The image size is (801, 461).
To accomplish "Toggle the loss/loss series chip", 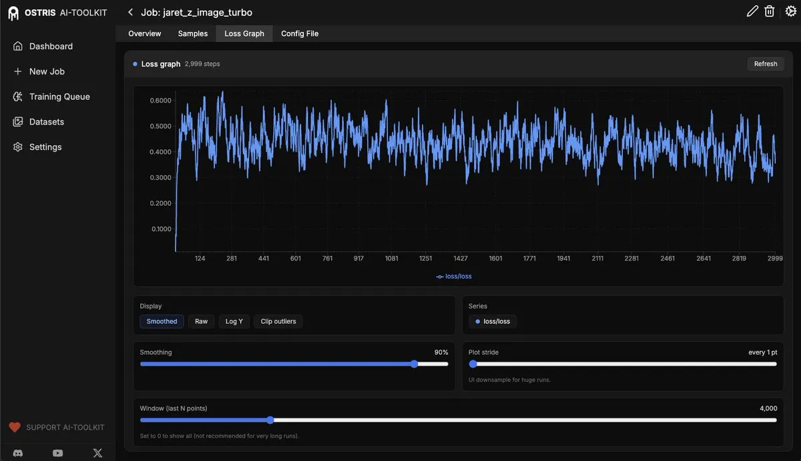I will click(x=493, y=321).
